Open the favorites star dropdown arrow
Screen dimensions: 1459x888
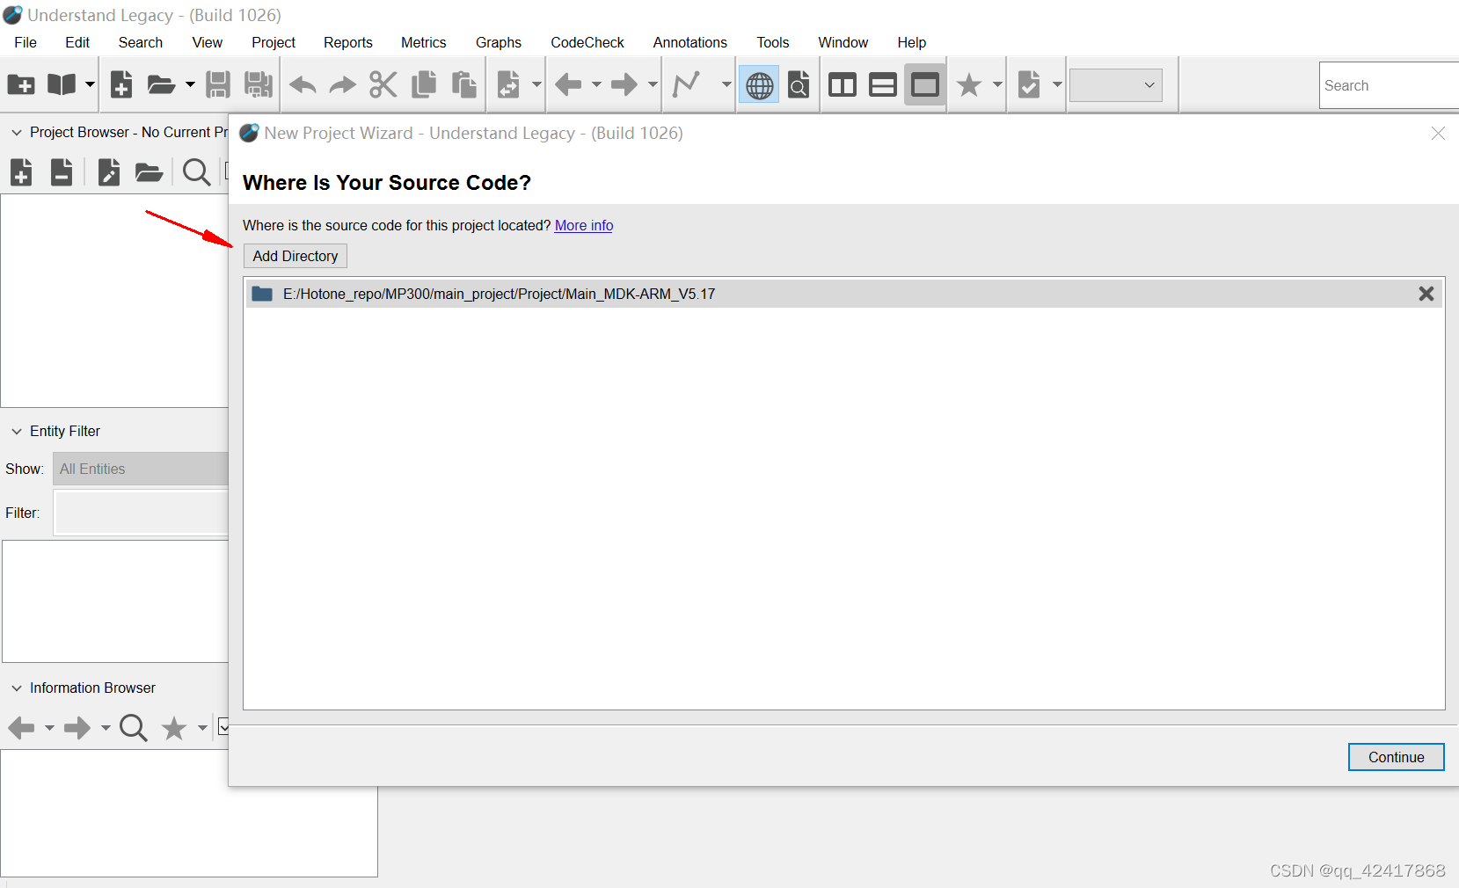point(997,85)
